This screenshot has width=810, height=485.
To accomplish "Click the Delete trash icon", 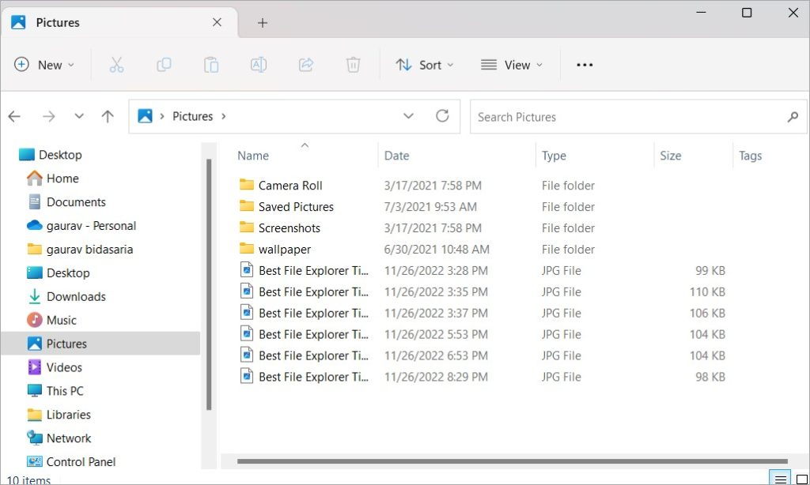I will [354, 65].
